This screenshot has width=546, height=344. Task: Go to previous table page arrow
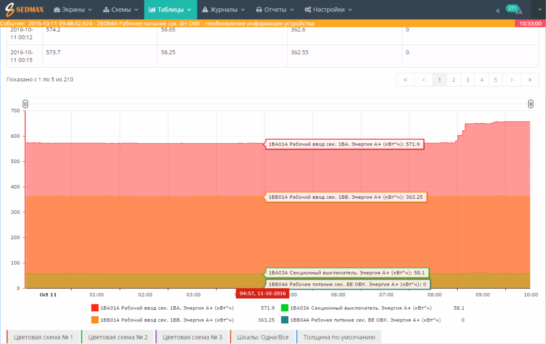pos(424,80)
